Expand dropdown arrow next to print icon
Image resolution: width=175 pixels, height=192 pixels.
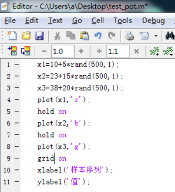[x=156, y=36]
